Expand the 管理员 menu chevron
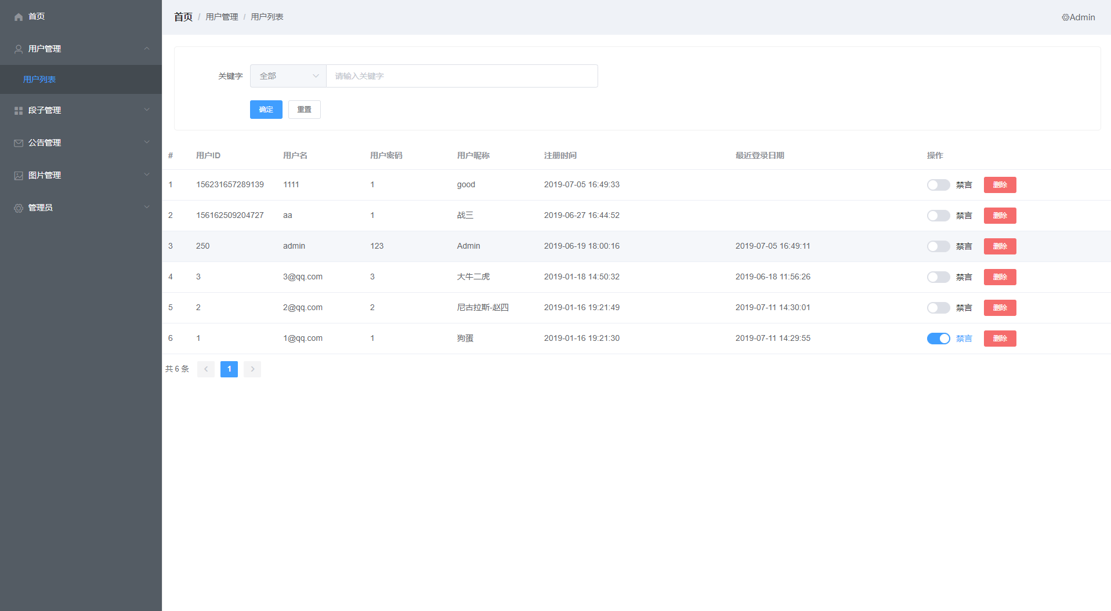Image resolution: width=1111 pixels, height=611 pixels. [147, 207]
